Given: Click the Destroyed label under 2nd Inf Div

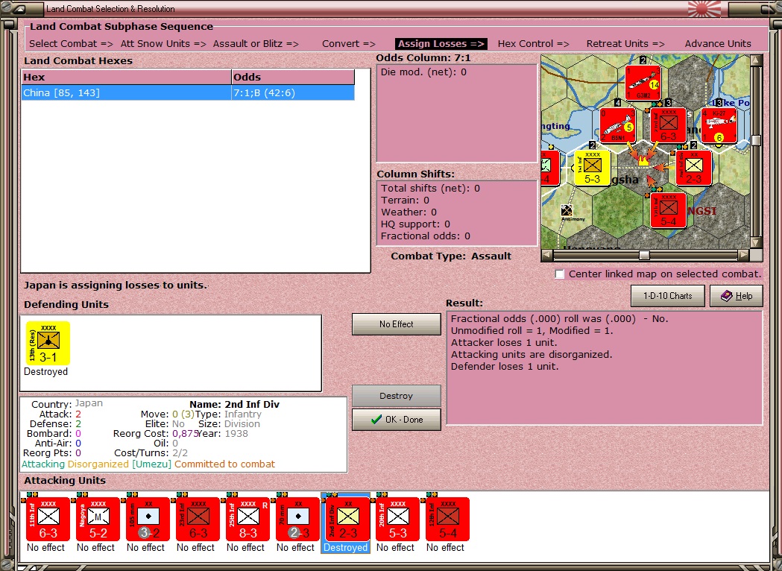Looking at the screenshot, I should [346, 548].
